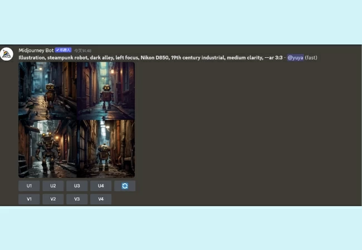This screenshot has height=250, width=362.
Task: Click the message timestamp
Action: [83, 51]
